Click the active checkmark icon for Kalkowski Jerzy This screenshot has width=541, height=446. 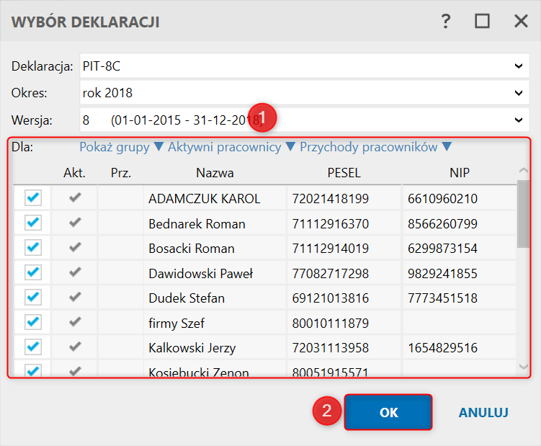pyautogui.click(x=74, y=347)
